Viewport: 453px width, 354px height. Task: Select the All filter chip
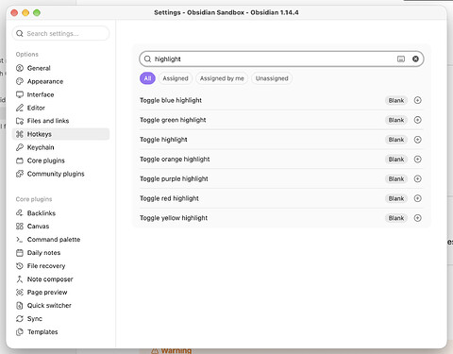[147, 78]
